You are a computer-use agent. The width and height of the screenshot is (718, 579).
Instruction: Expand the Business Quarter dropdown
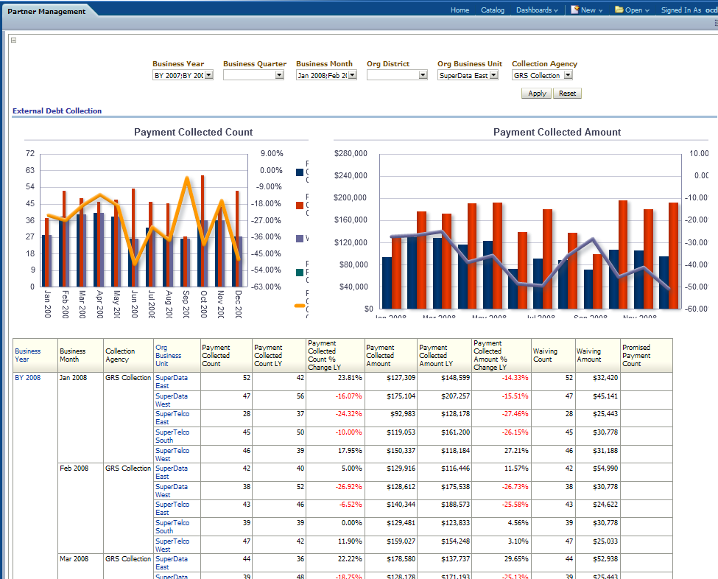[x=279, y=75]
